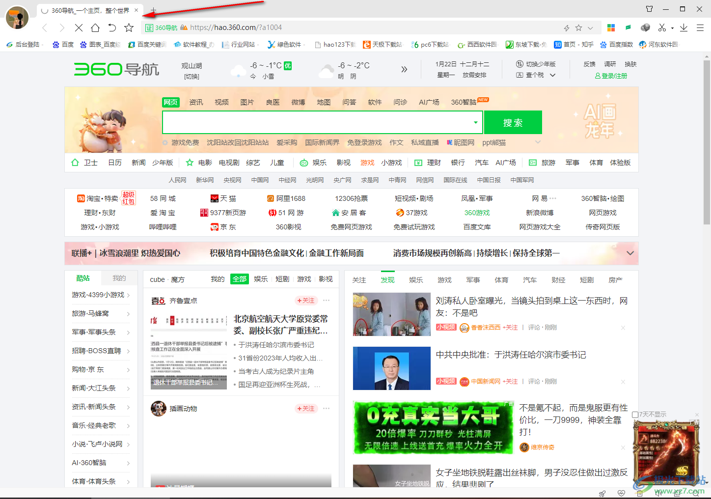
Task: Click the undo/restore closed tab icon
Action: [x=112, y=28]
